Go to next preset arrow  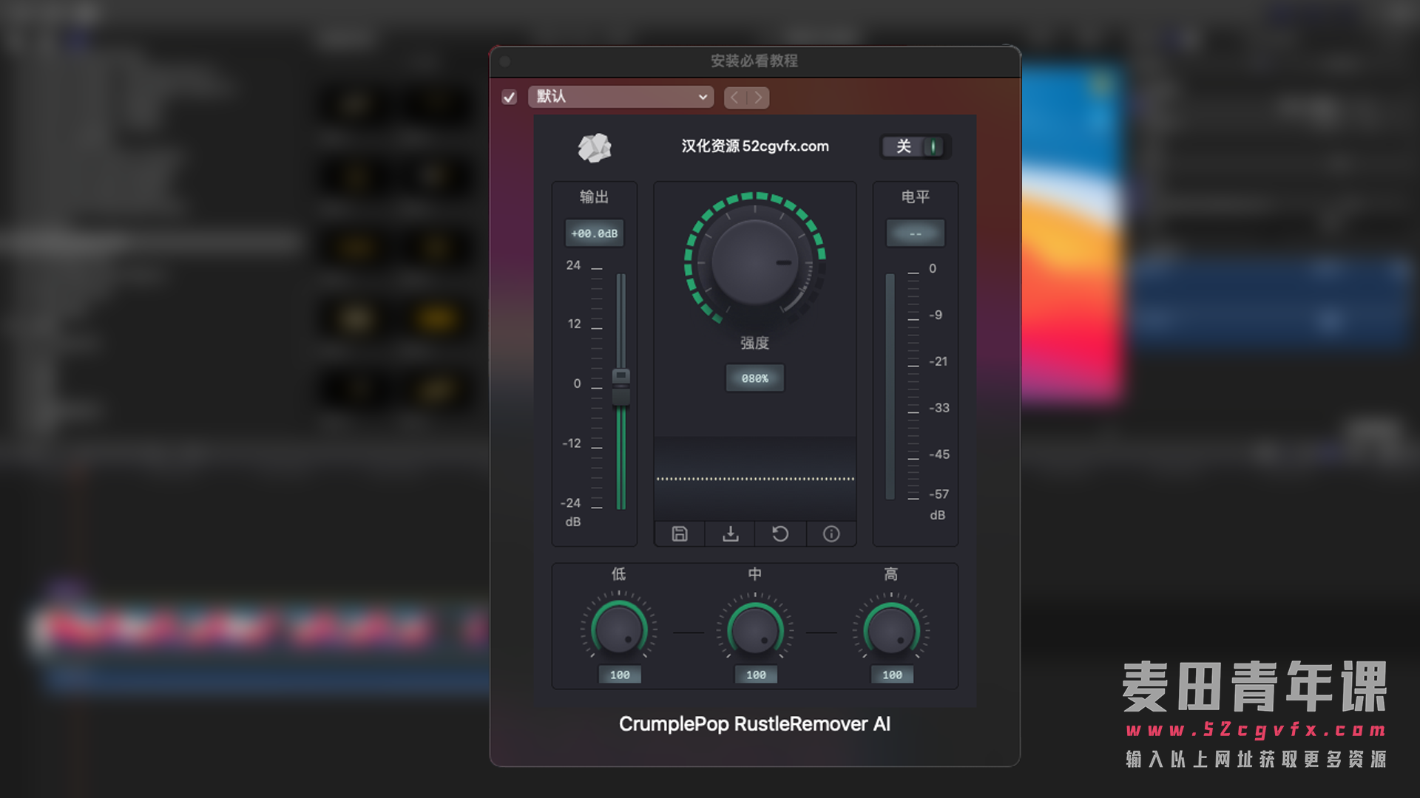[x=758, y=98]
